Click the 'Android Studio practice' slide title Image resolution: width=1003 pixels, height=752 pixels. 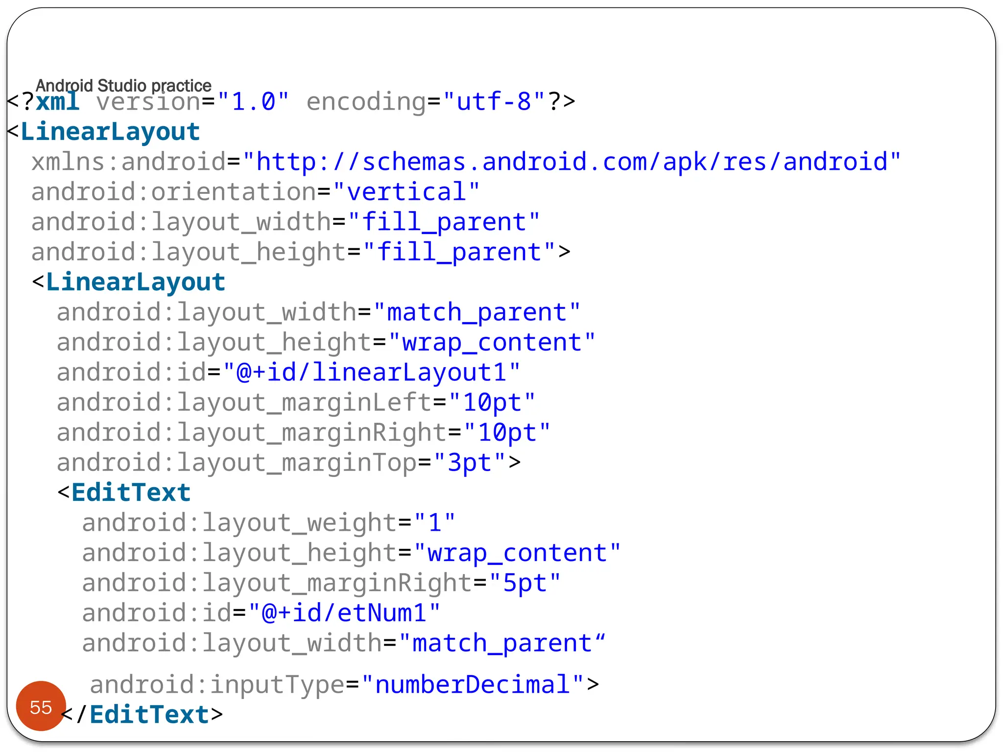(123, 86)
